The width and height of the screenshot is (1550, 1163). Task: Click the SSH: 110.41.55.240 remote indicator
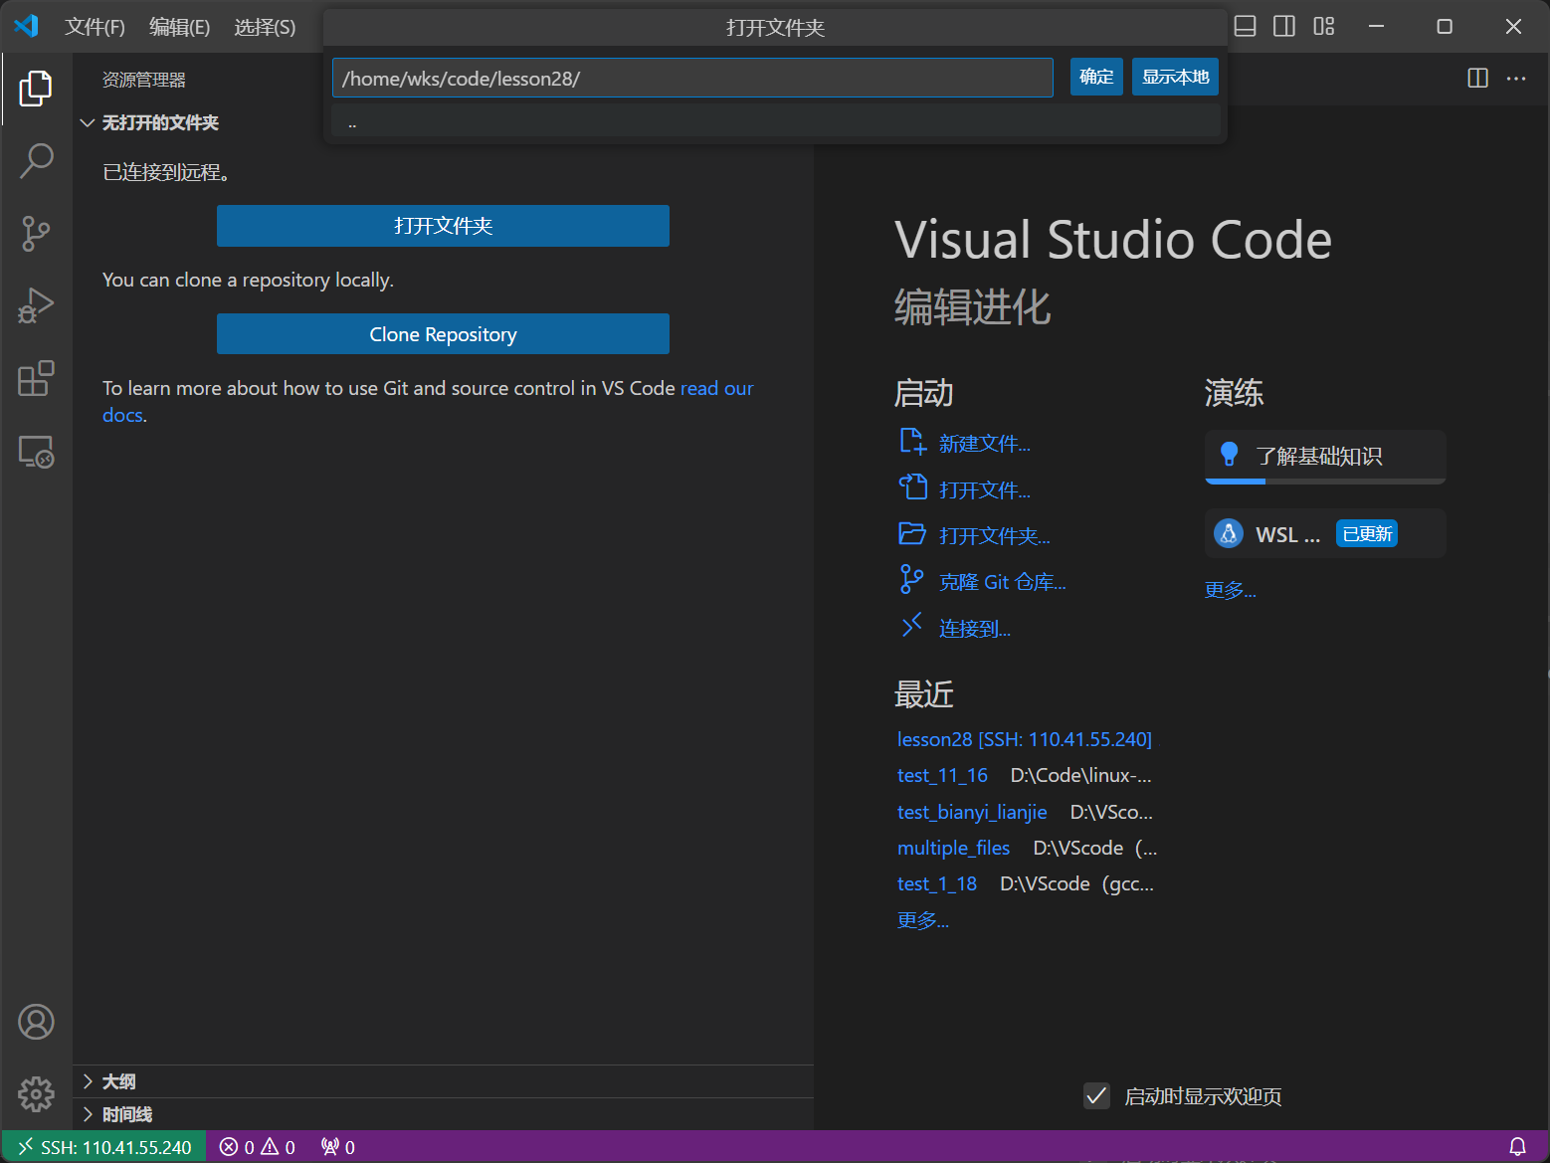[x=104, y=1146]
